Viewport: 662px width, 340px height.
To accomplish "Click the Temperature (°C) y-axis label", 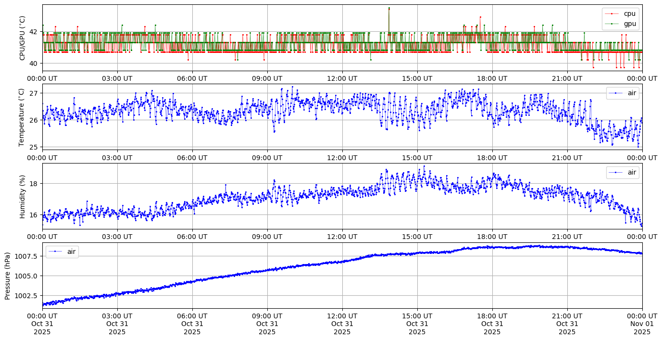I will tap(21, 117).
